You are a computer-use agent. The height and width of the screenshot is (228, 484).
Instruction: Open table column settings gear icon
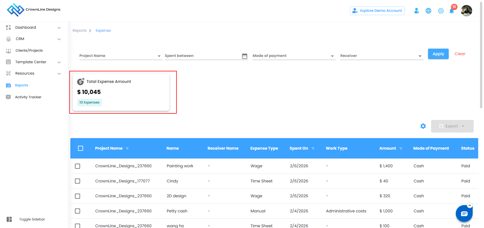click(423, 126)
